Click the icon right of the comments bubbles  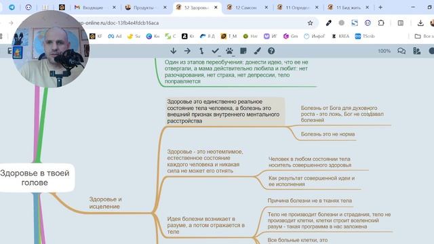click(x=416, y=51)
